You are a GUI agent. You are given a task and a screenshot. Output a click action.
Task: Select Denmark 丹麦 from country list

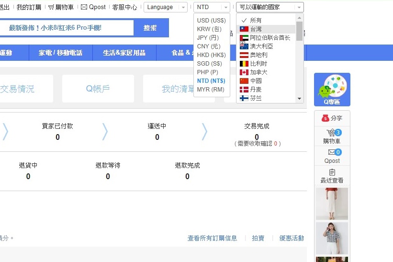click(x=266, y=90)
